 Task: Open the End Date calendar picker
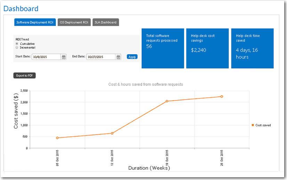tap(118, 57)
